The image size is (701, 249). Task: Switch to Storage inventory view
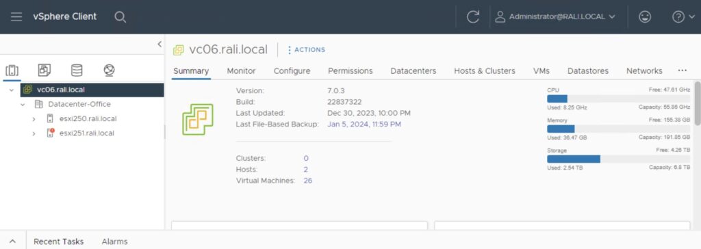point(77,70)
